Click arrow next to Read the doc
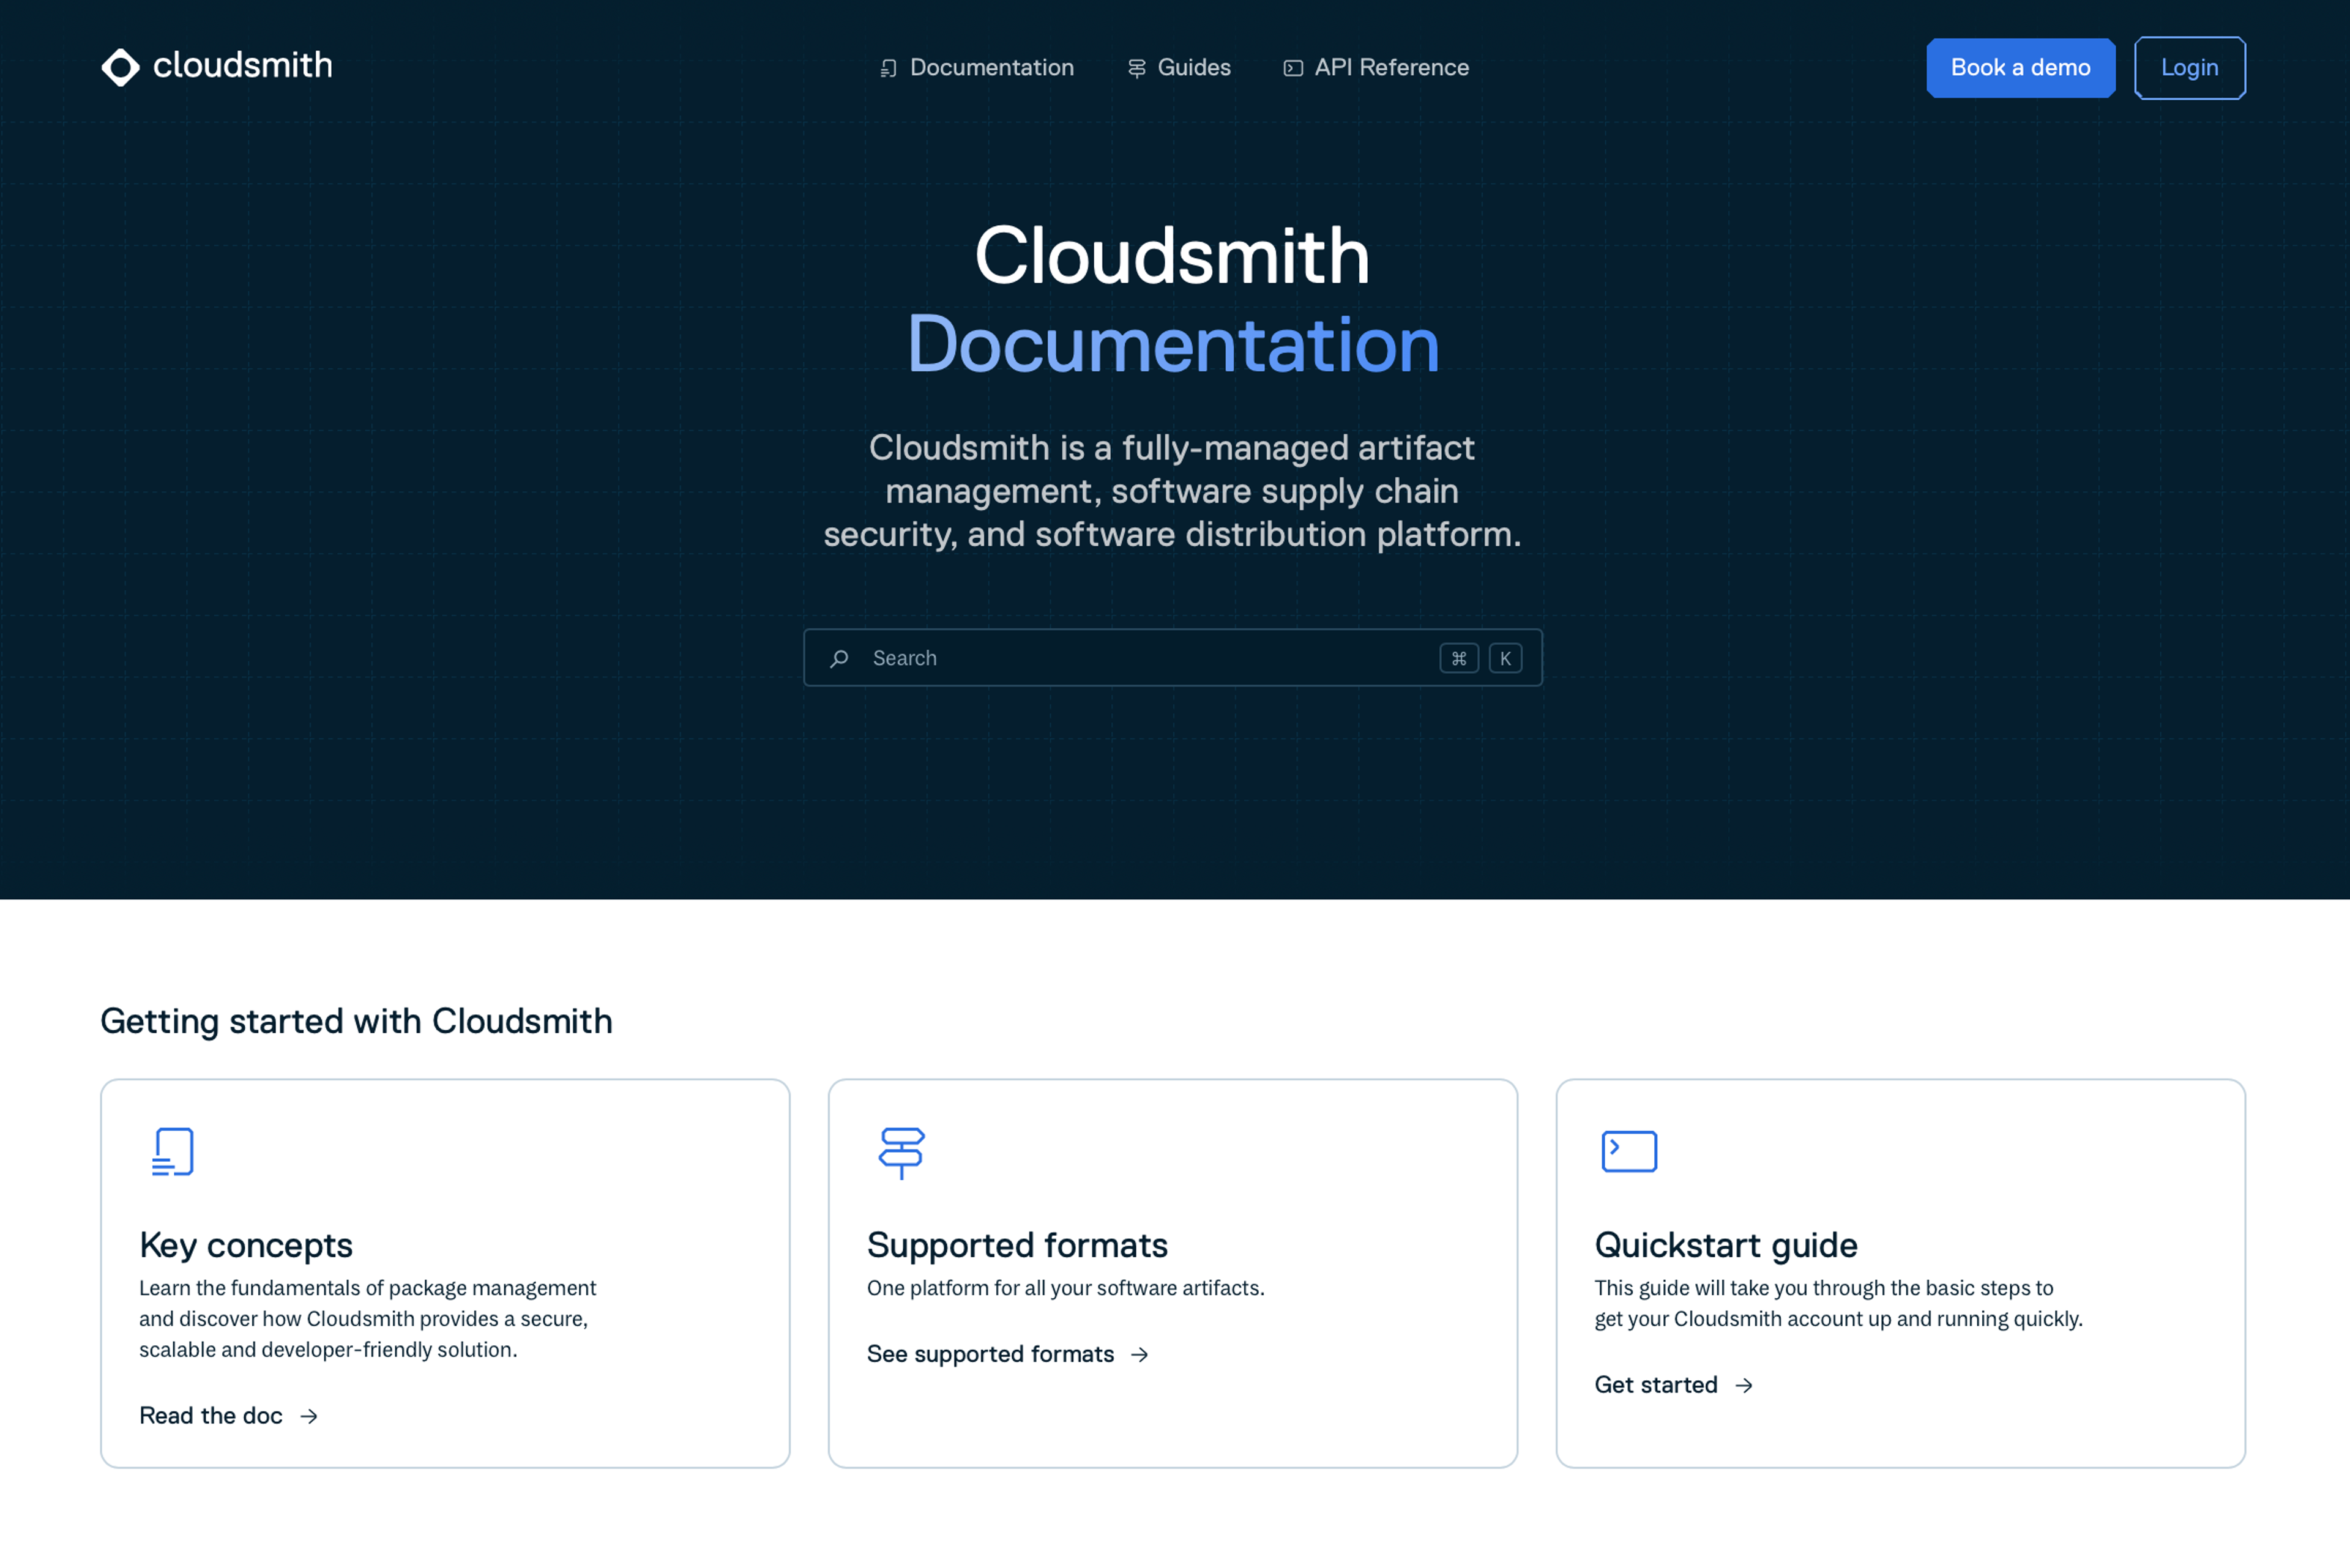Viewport: 2350px width, 1568px height. point(309,1416)
